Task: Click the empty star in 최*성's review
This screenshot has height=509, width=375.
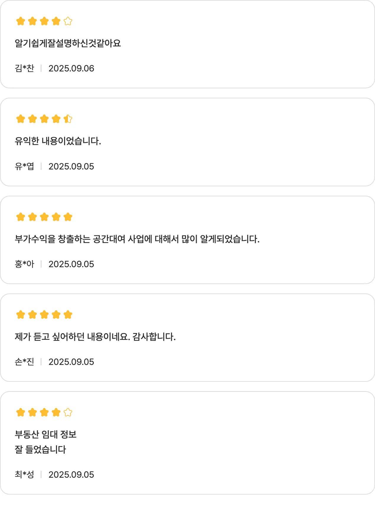Action: [68, 412]
